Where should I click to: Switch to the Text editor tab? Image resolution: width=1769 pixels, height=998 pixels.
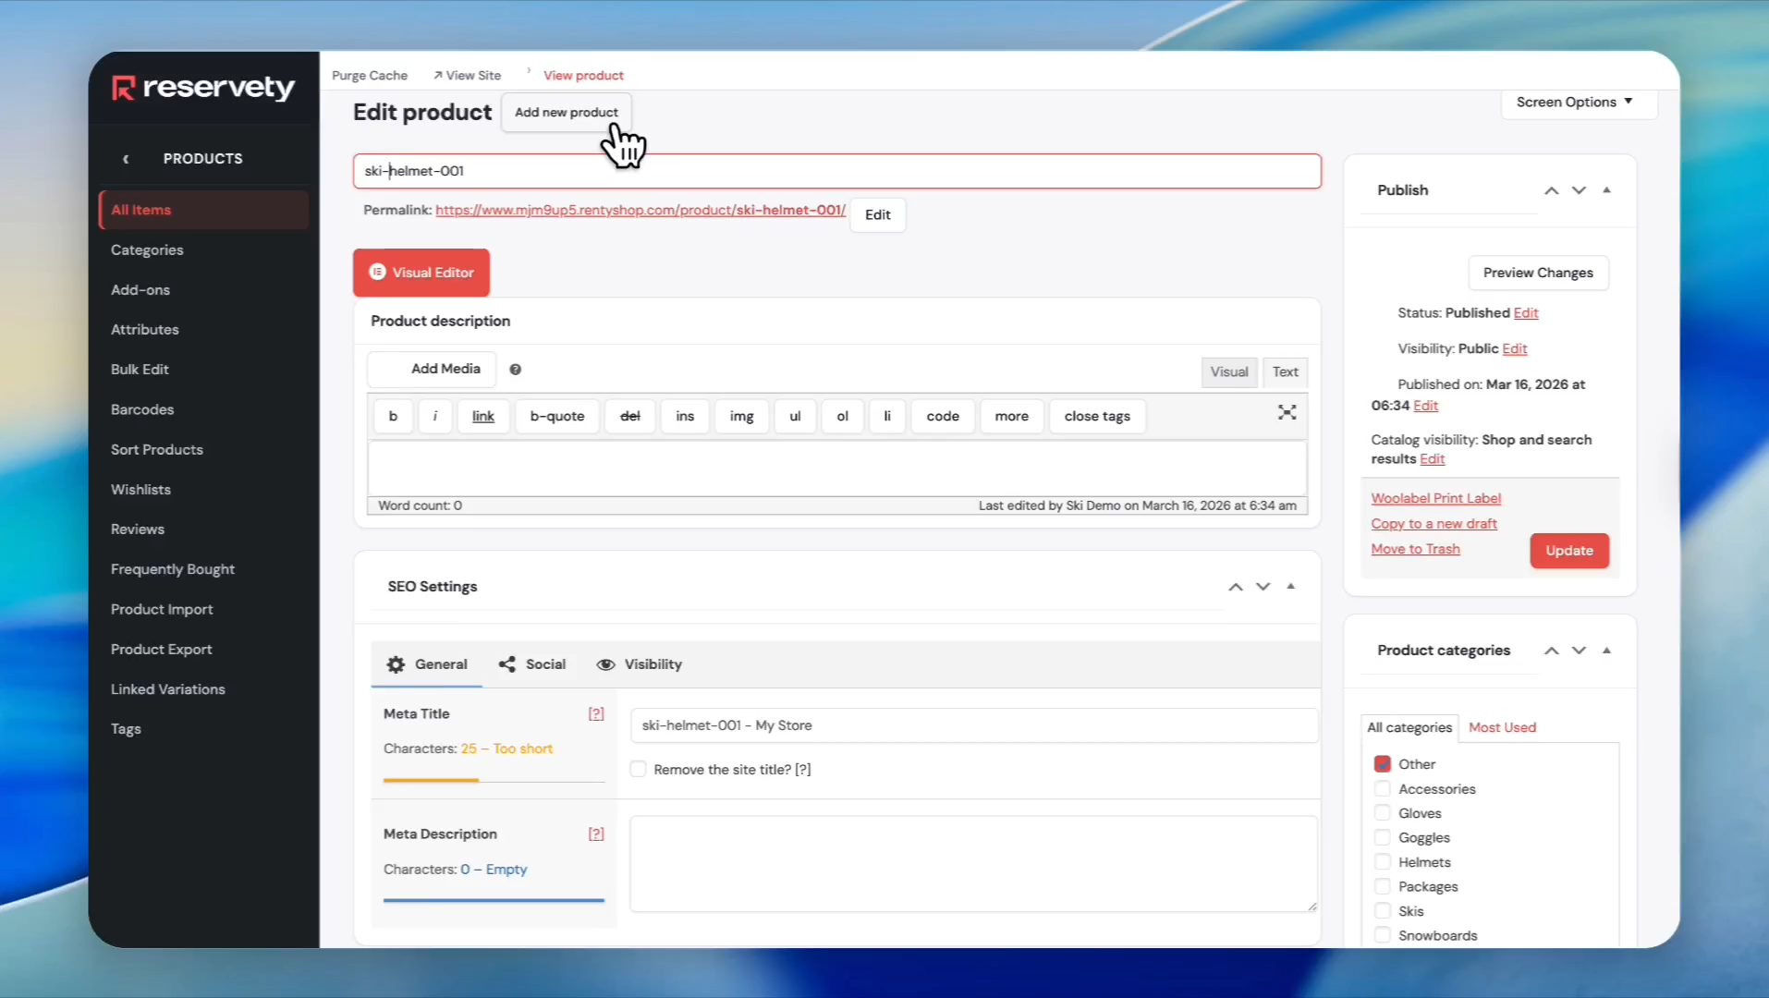click(x=1285, y=371)
